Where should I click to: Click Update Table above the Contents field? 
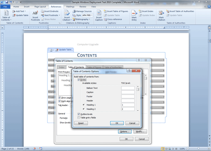pyautogui.click(x=65, y=50)
